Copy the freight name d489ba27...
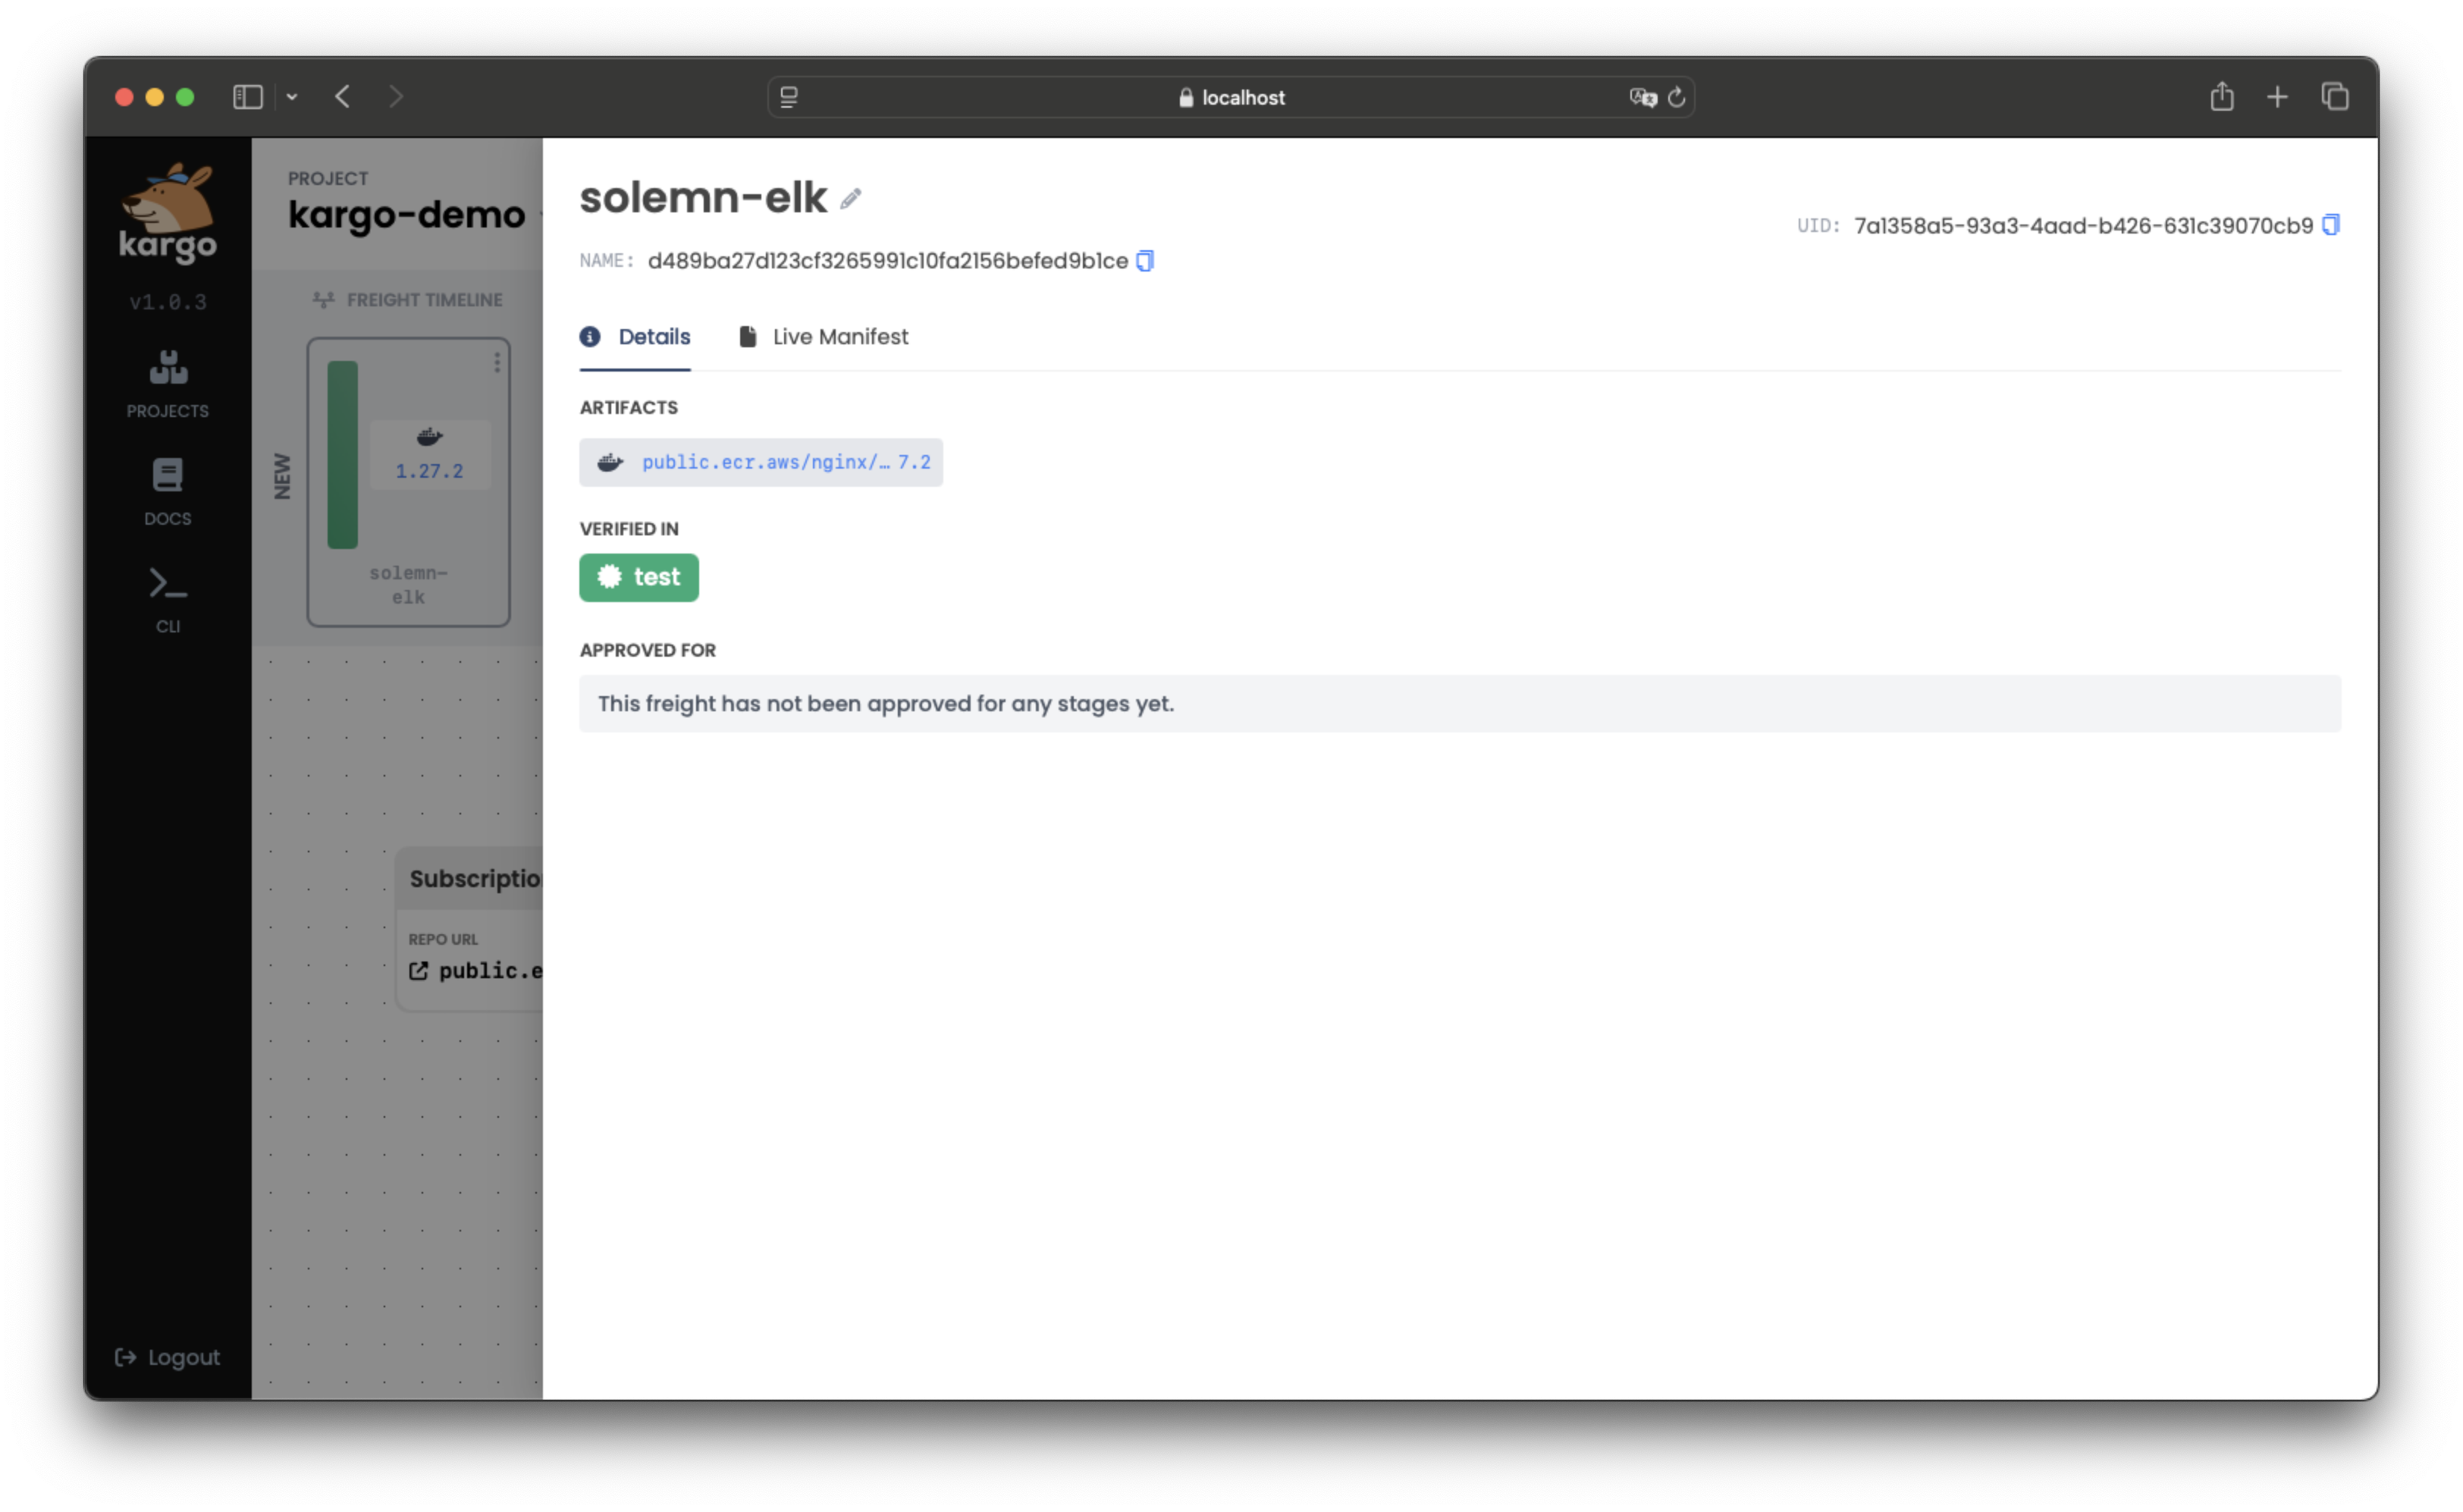This screenshot has width=2463, height=1512. point(1145,260)
